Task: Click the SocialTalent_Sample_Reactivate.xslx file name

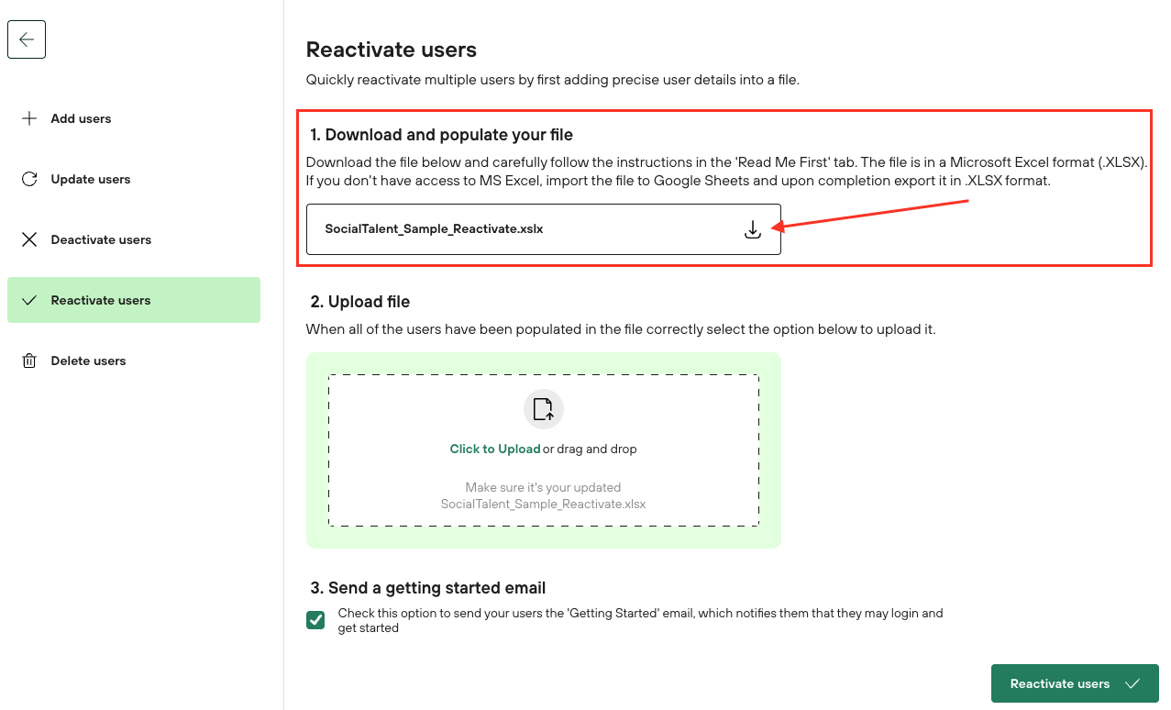Action: pyautogui.click(x=434, y=229)
